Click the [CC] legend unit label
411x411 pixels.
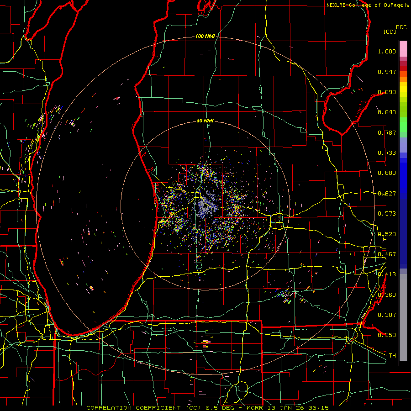[x=390, y=32]
